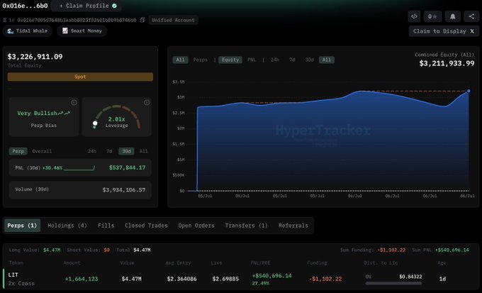Screen dimensions: 482x293
Task: Click LIT amount +1,664,123
Action: [x=82, y=279]
